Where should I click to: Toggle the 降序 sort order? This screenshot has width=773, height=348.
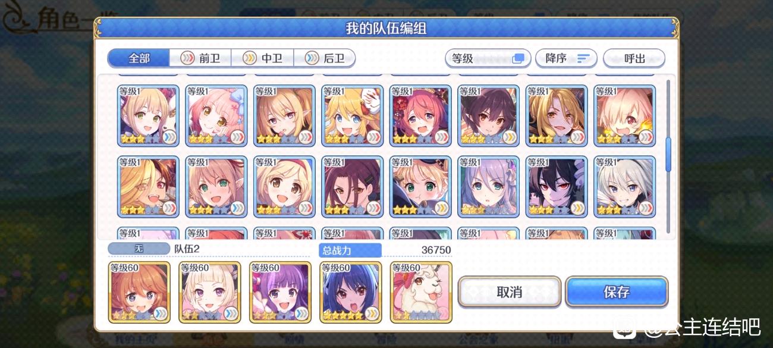pos(566,58)
